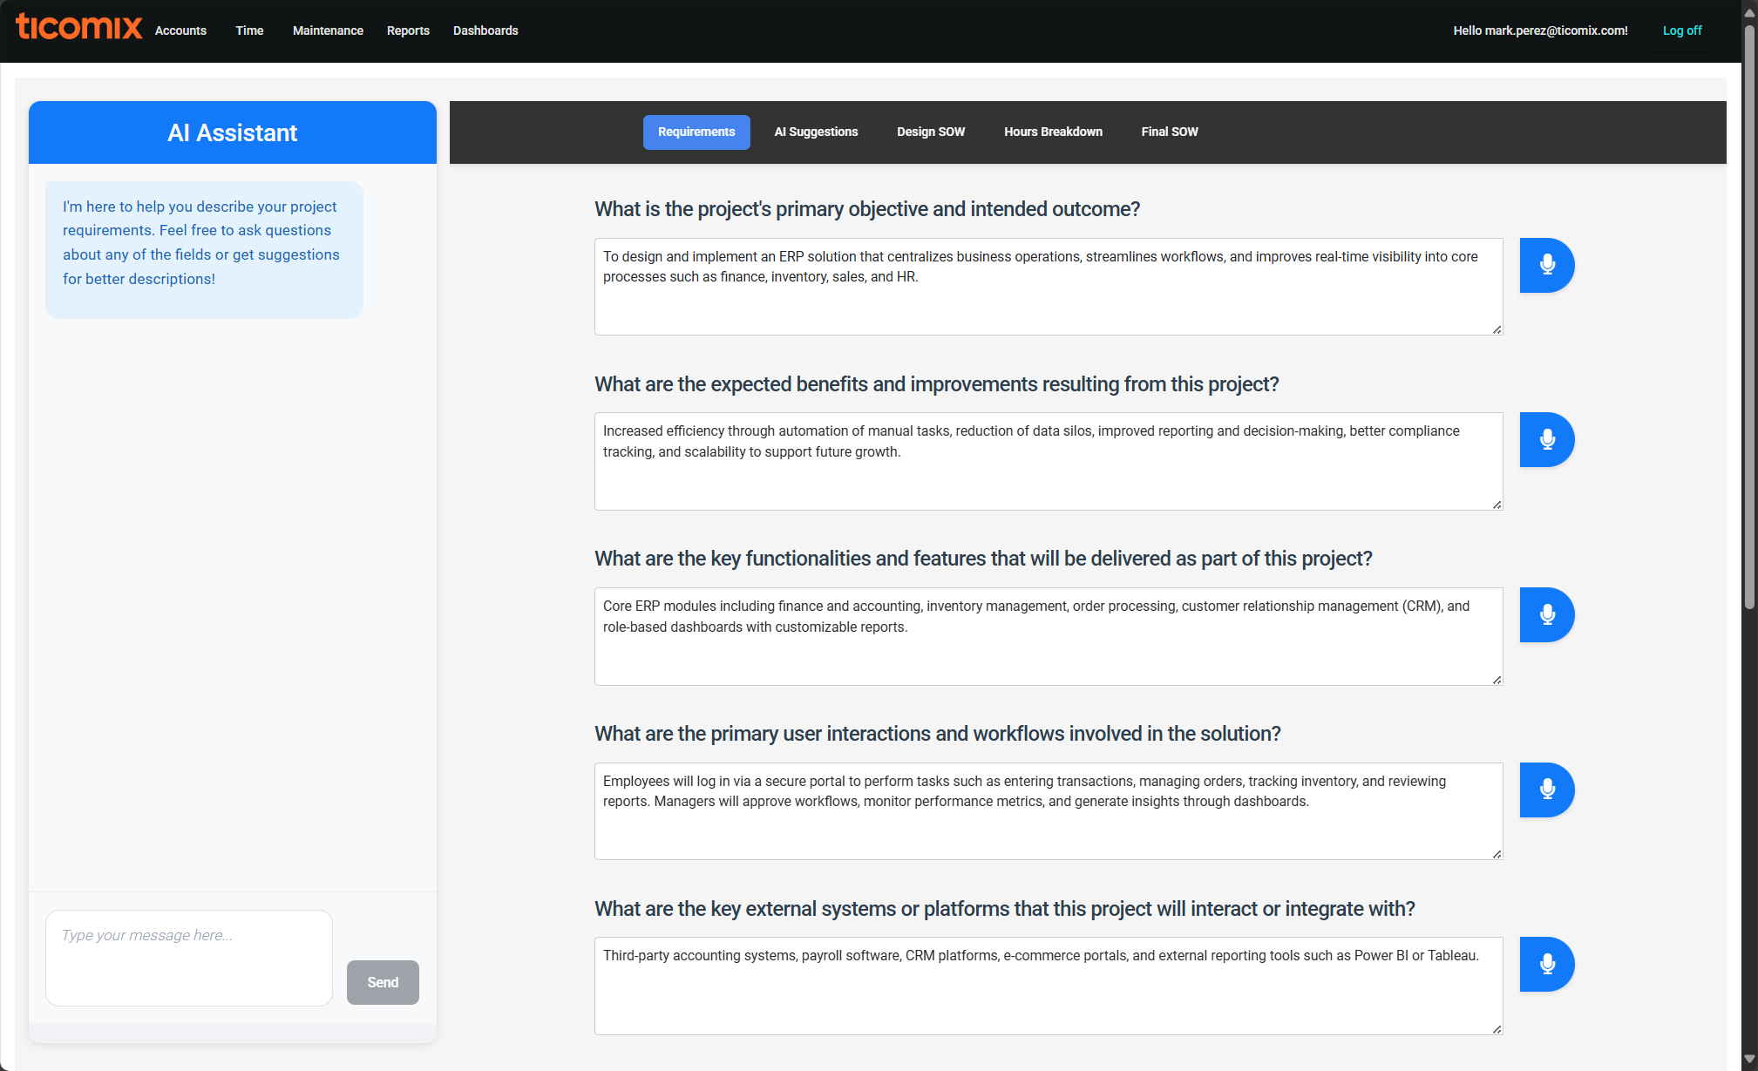Open the Maintenance menu
1758x1071 pixels.
point(328,31)
